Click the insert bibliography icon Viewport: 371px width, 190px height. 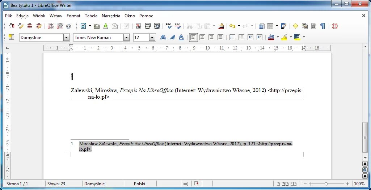click(30, 26)
